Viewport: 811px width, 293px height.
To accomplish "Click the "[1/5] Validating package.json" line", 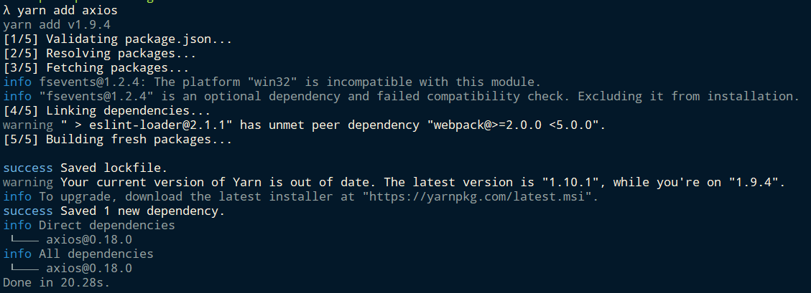I will tap(117, 39).
